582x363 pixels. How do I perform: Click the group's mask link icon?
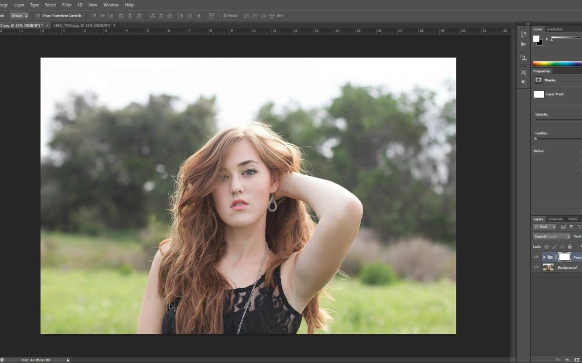coord(556,257)
